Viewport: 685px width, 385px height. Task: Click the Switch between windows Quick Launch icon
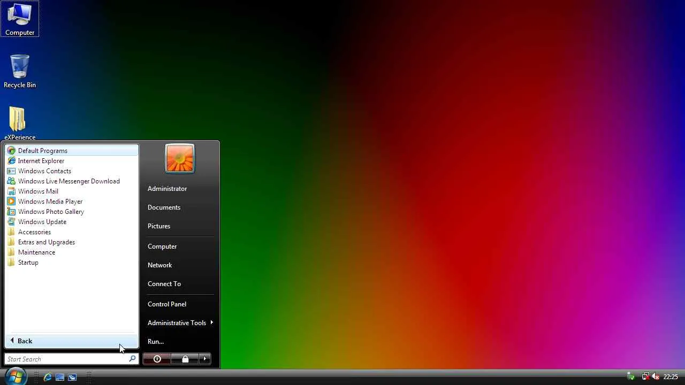pos(72,377)
